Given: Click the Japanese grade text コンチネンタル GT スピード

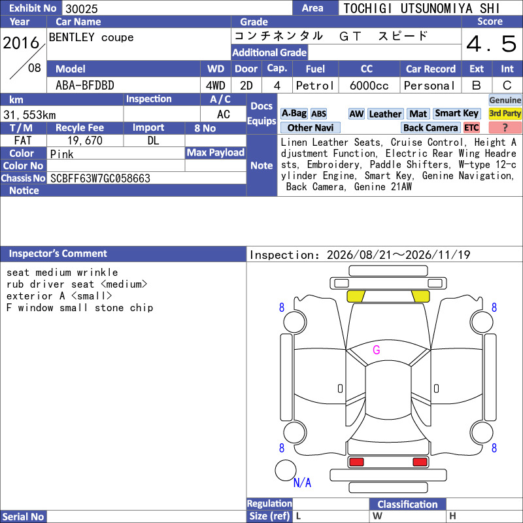Looking at the screenshot, I should pos(331,36).
